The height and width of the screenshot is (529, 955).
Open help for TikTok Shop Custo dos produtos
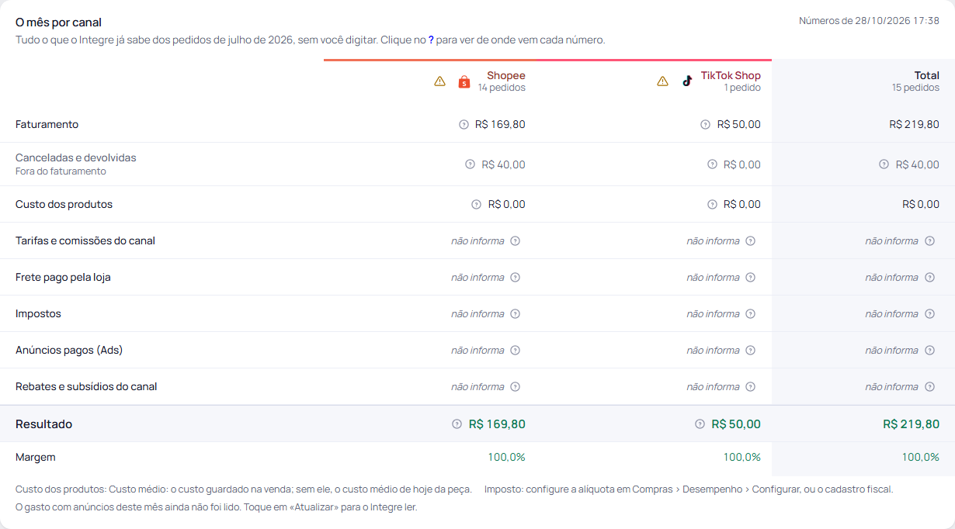pos(712,205)
